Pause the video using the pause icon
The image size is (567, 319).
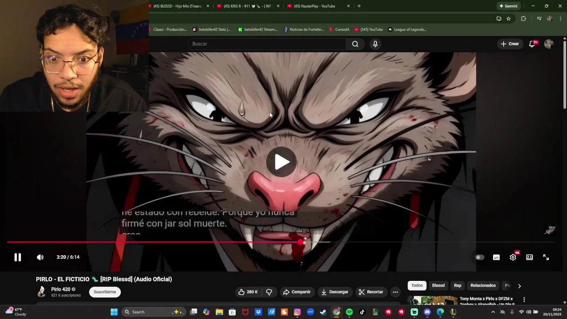(18, 257)
